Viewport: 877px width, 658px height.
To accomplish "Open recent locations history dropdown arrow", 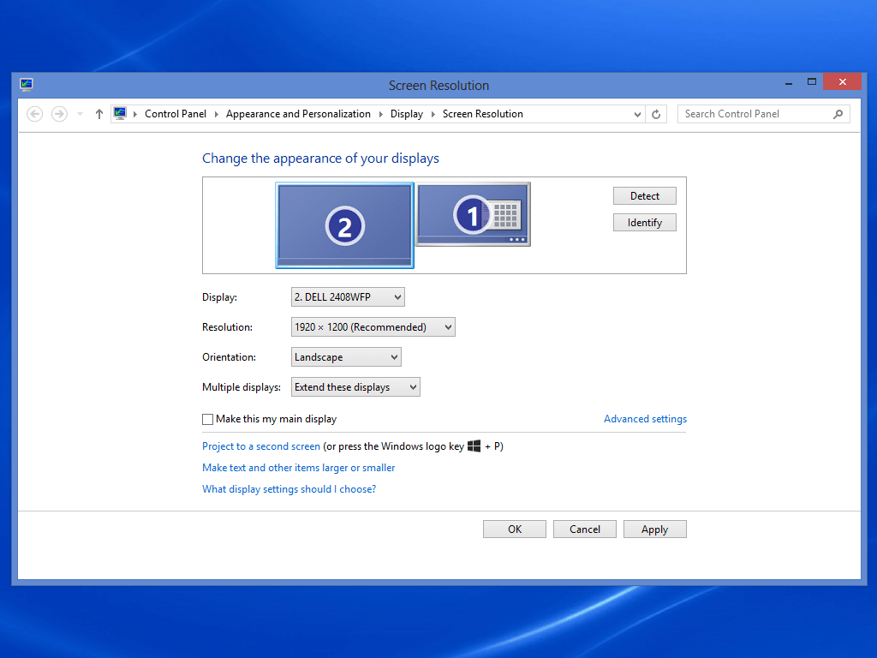I will pyautogui.click(x=80, y=114).
